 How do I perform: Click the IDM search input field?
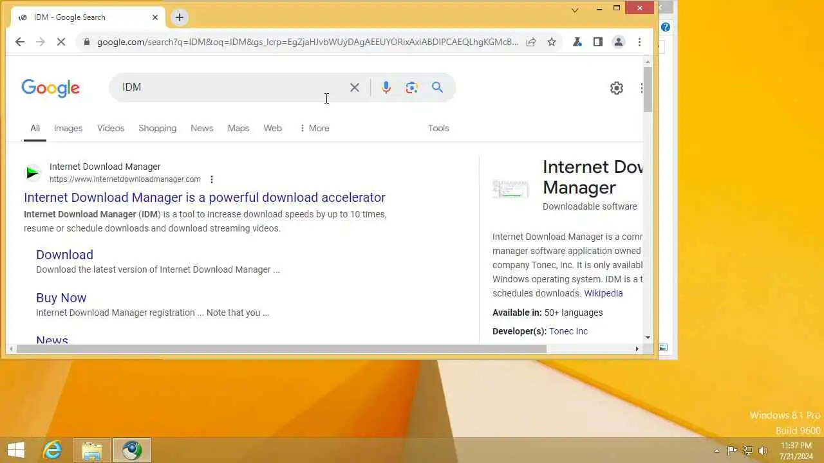click(x=229, y=87)
